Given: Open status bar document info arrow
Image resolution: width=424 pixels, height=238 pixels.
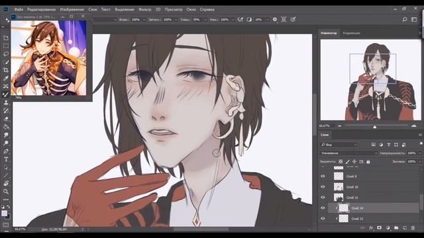Looking at the screenshot, I should coord(82,229).
